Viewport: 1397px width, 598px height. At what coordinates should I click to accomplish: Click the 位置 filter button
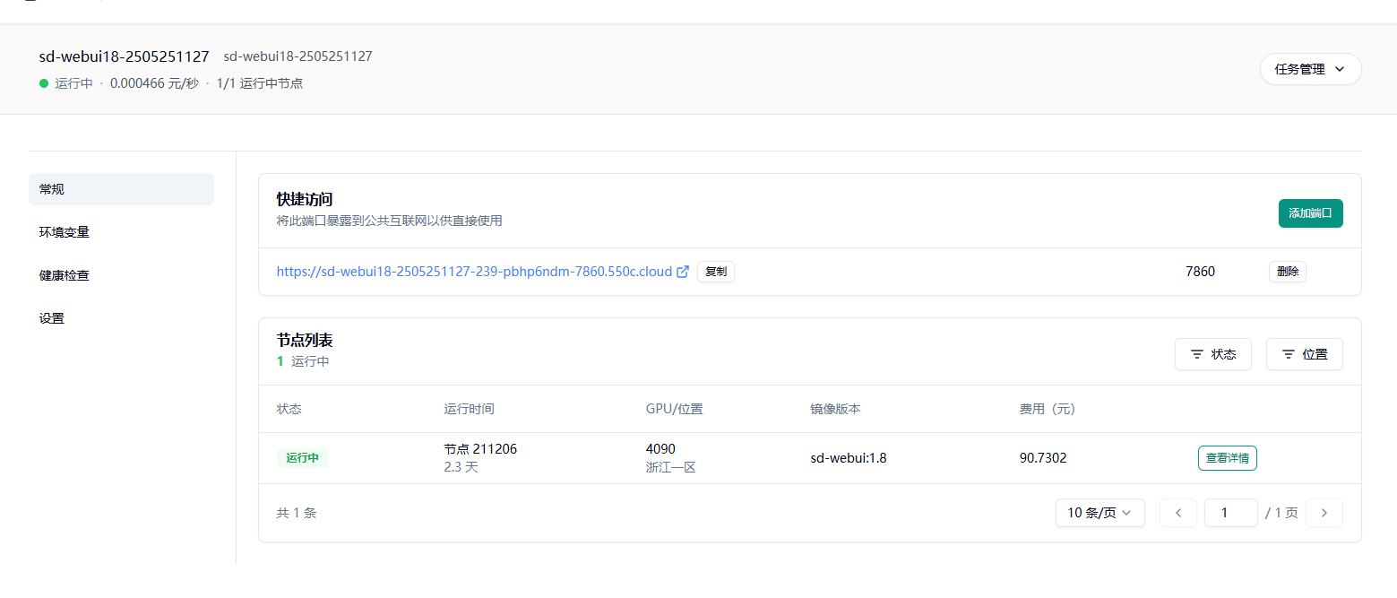pyautogui.click(x=1304, y=354)
